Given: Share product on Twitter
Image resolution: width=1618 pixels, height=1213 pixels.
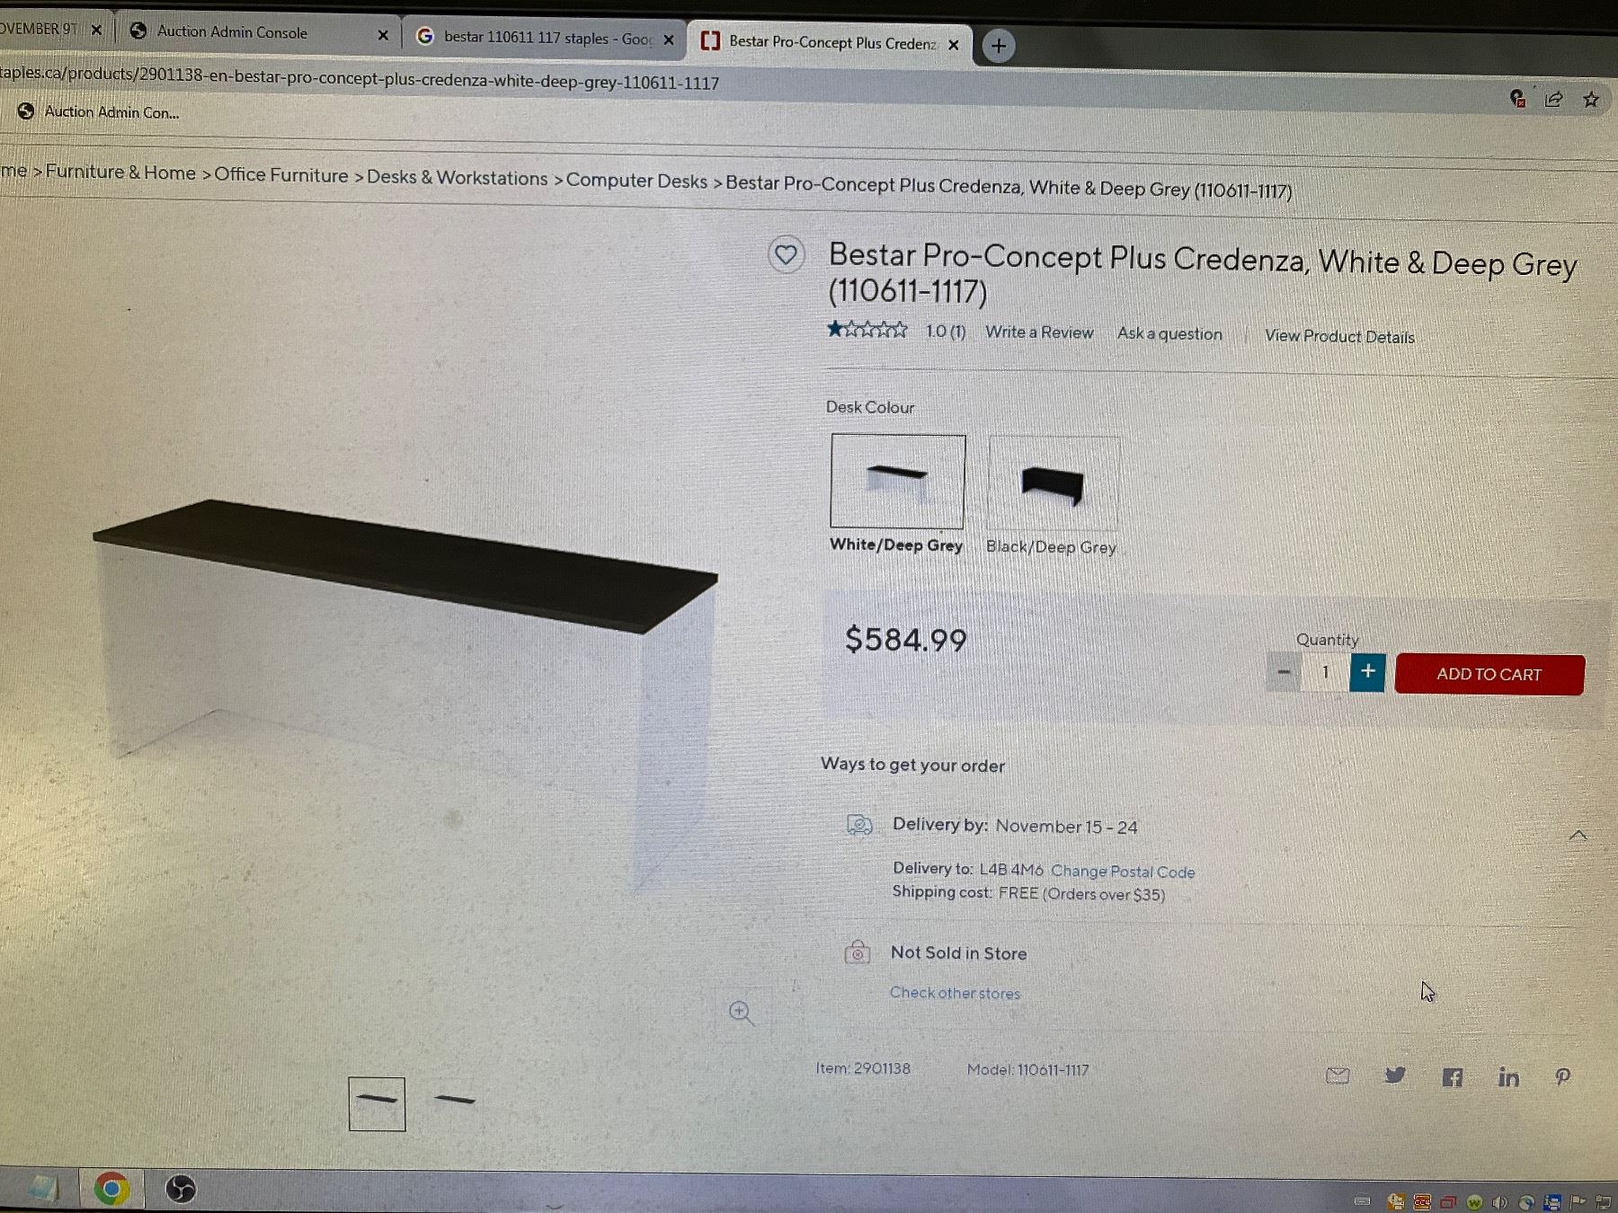Looking at the screenshot, I should coord(1395,1076).
